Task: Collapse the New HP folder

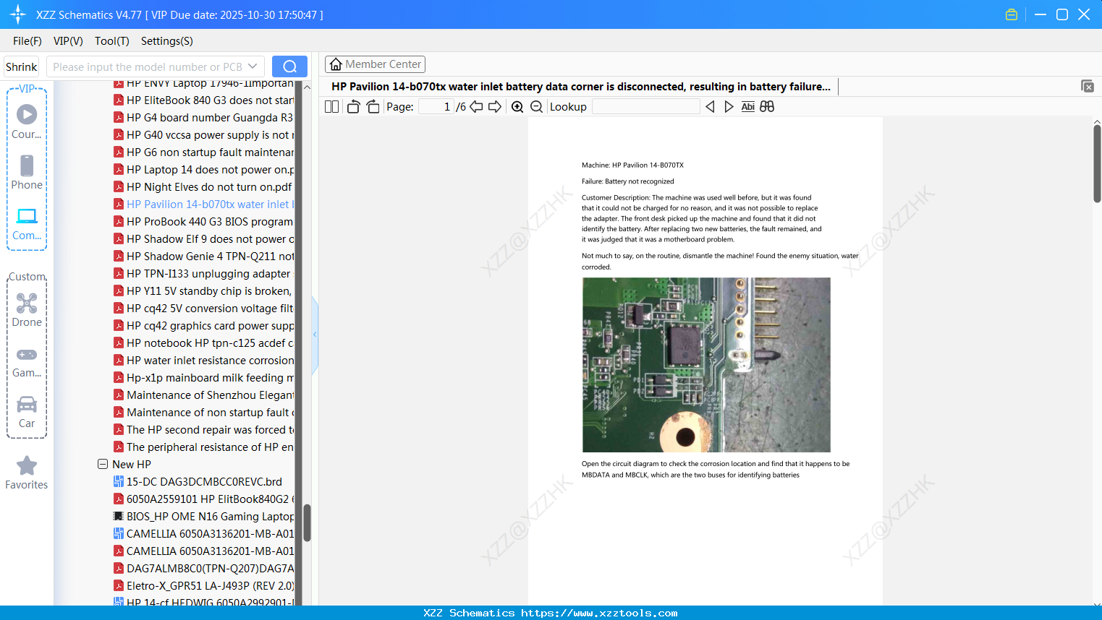Action: point(103,464)
